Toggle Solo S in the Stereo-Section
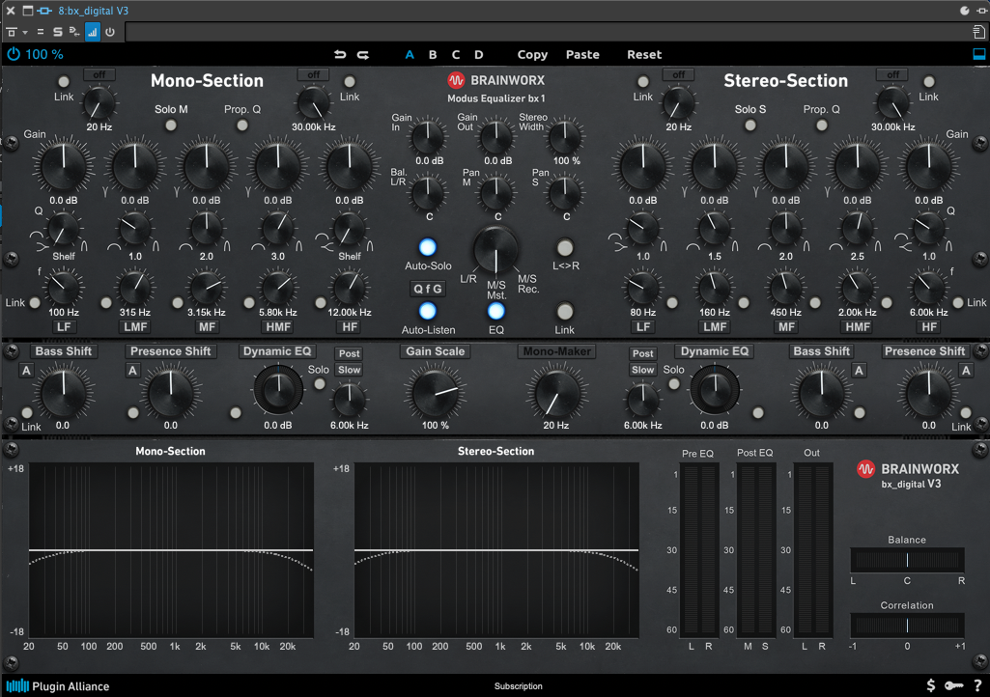This screenshot has width=990, height=697. (x=750, y=125)
